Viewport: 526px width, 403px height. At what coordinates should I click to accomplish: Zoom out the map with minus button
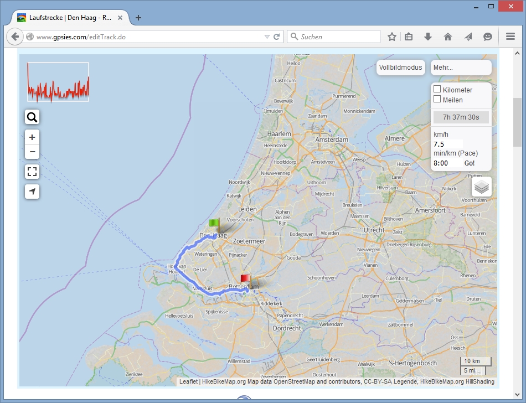32,152
